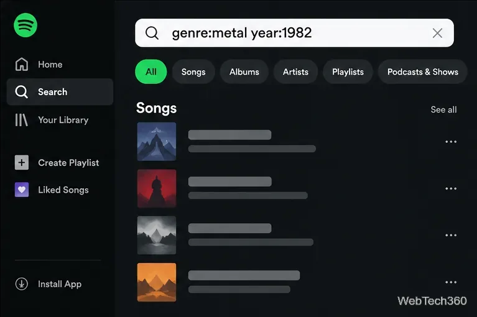Open the red silhouette album cover
The width and height of the screenshot is (477, 317).
point(157,188)
